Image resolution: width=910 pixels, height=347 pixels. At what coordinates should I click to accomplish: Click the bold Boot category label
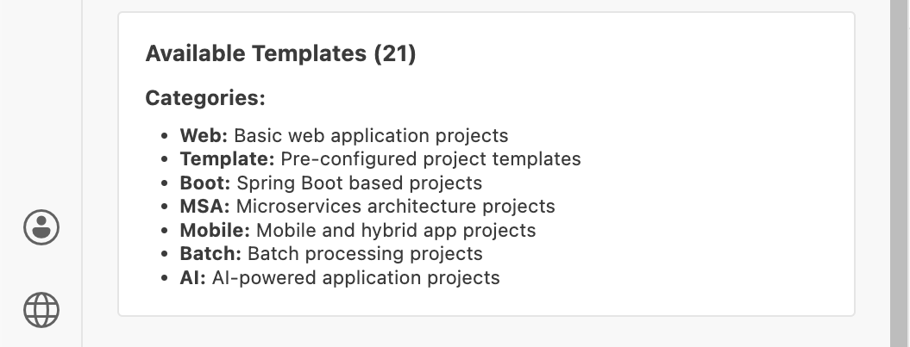tap(205, 183)
